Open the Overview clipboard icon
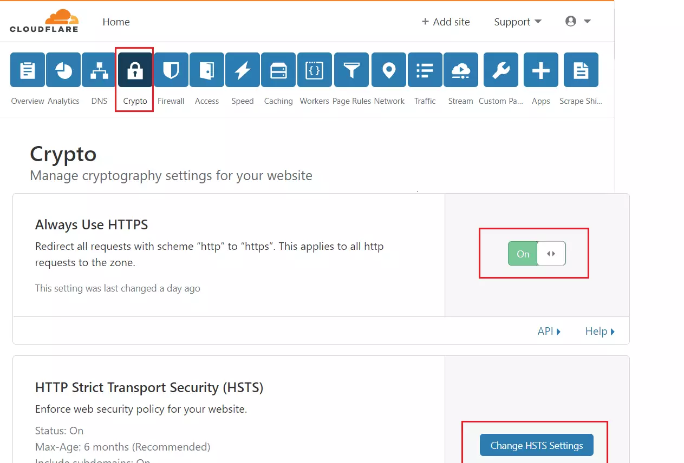Image resolution: width=684 pixels, height=463 pixels. point(28,70)
